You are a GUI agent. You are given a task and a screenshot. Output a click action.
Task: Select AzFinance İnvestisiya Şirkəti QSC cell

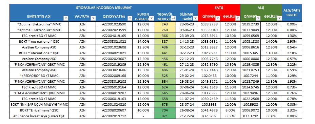pos(39,116)
